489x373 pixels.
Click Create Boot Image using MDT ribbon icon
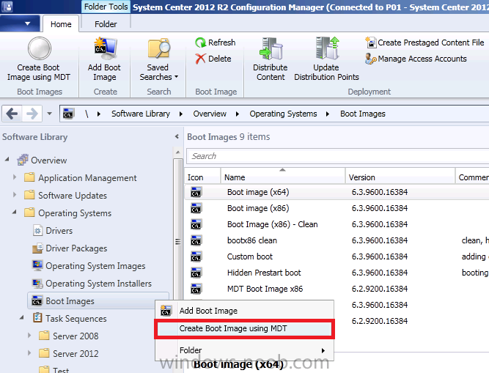39,48
